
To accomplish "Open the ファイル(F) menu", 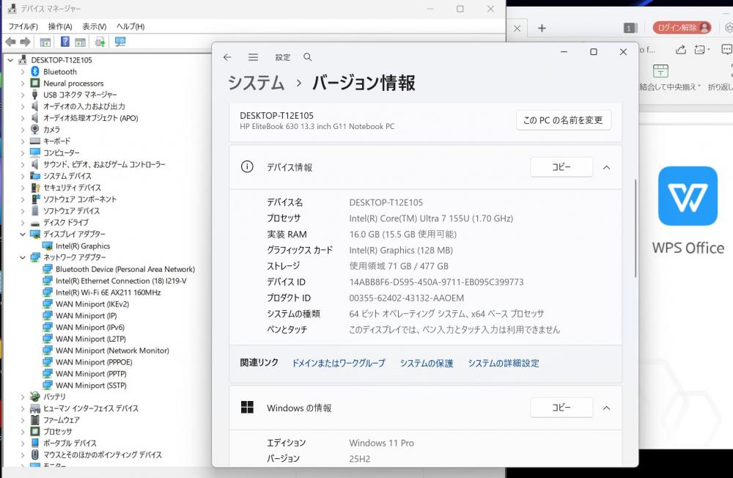I will coord(23,26).
